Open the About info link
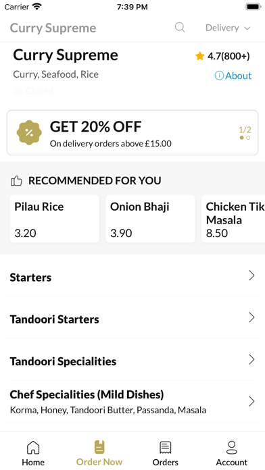 coord(233,76)
